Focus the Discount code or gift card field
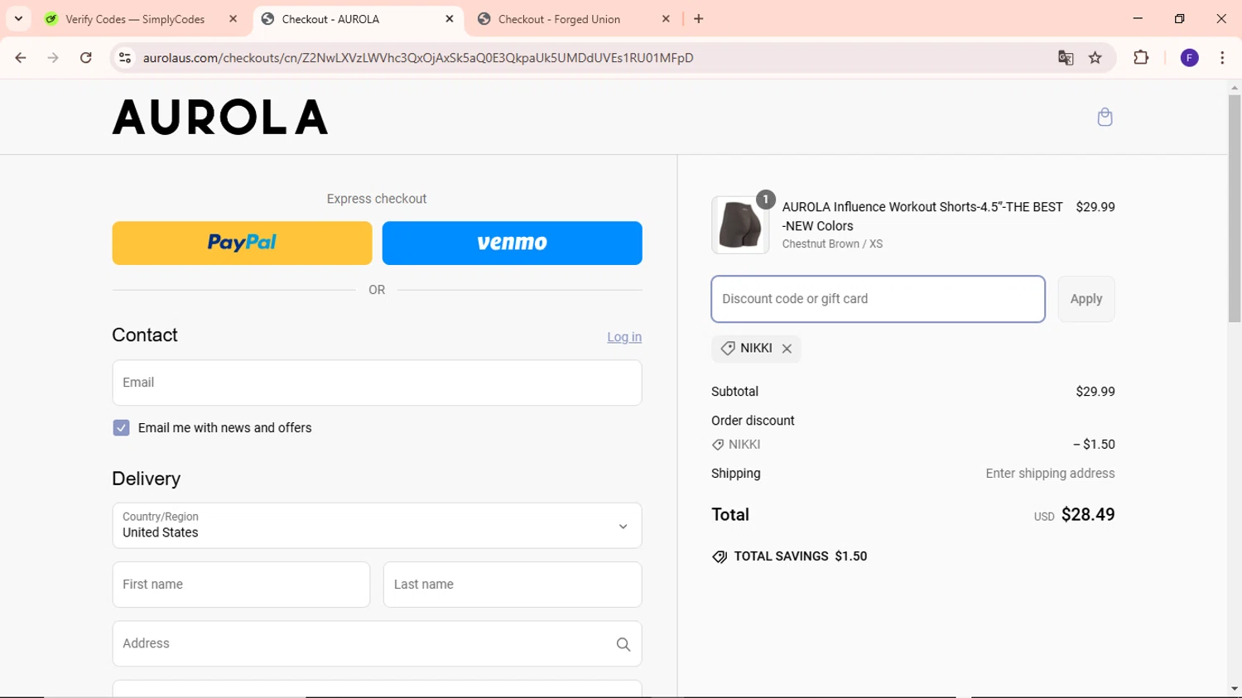The width and height of the screenshot is (1242, 698). (x=878, y=299)
